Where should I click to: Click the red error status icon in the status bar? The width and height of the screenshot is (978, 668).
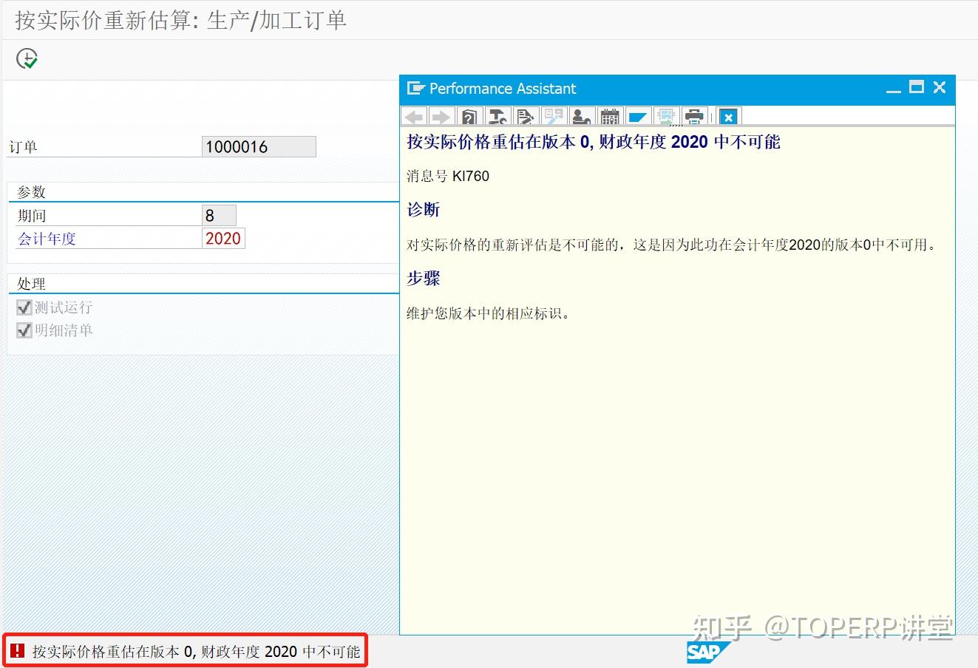[18, 651]
